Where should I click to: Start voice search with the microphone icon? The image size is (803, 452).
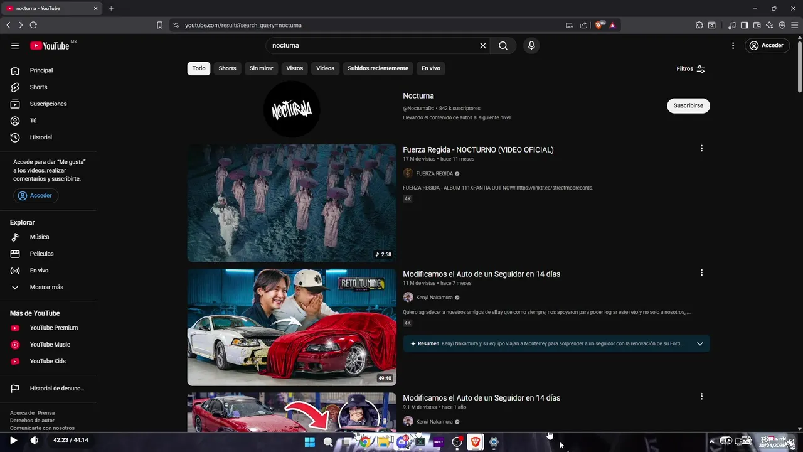[x=531, y=46]
